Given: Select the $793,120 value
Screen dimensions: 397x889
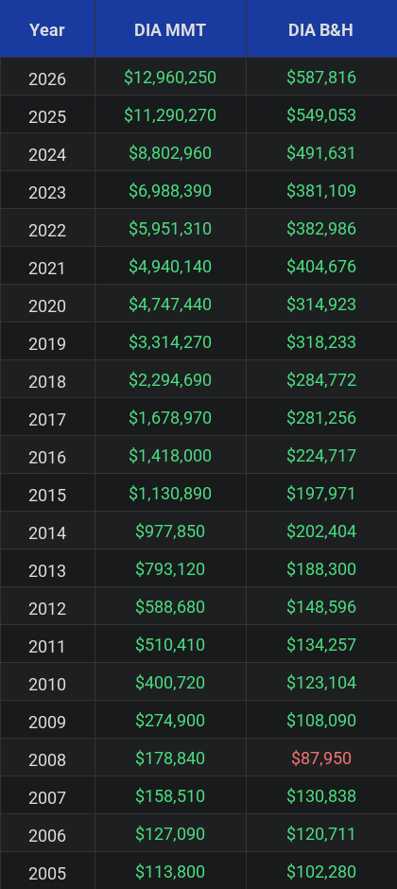Looking at the screenshot, I should point(170,569).
